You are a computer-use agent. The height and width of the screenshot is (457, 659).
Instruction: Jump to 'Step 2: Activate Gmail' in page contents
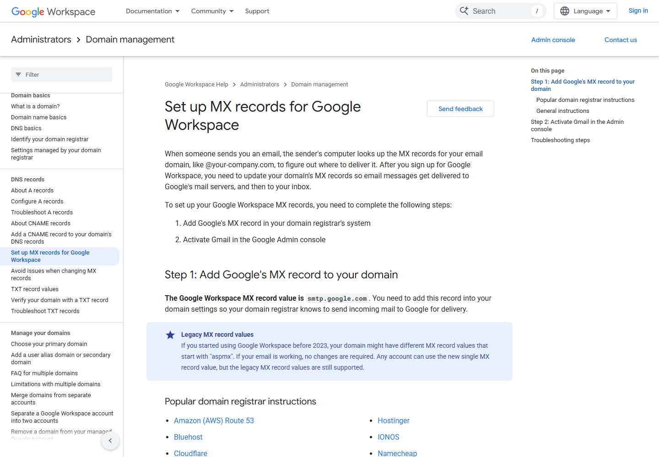[x=577, y=126]
